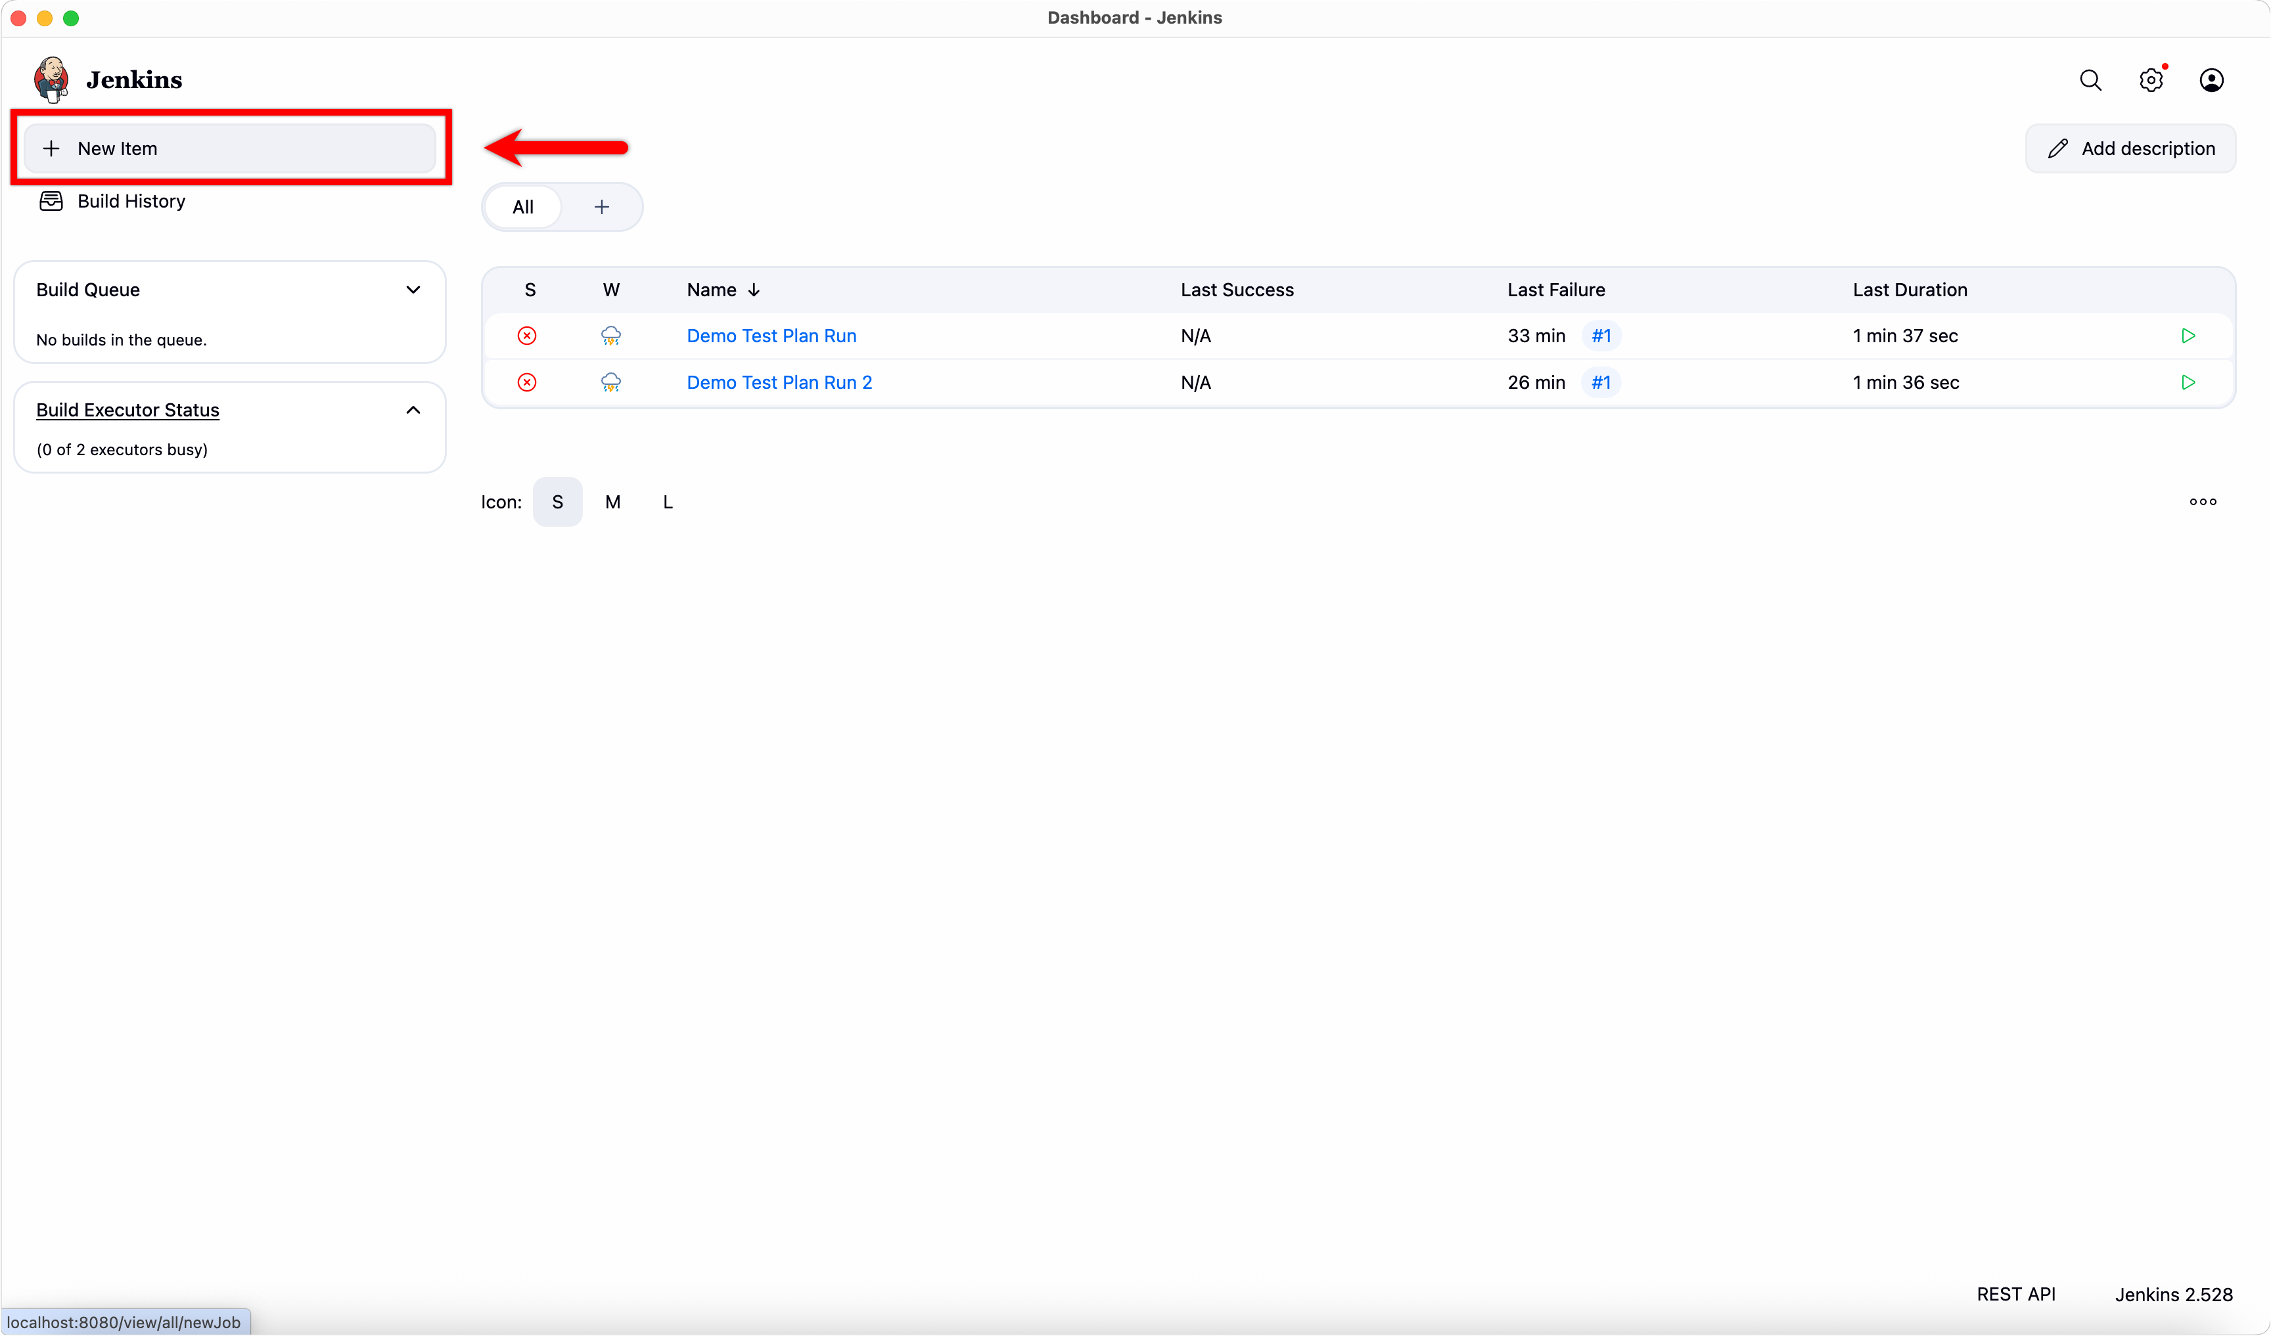
Task: Click the storm weather icon for Demo Test Plan Run 2
Action: pos(611,382)
